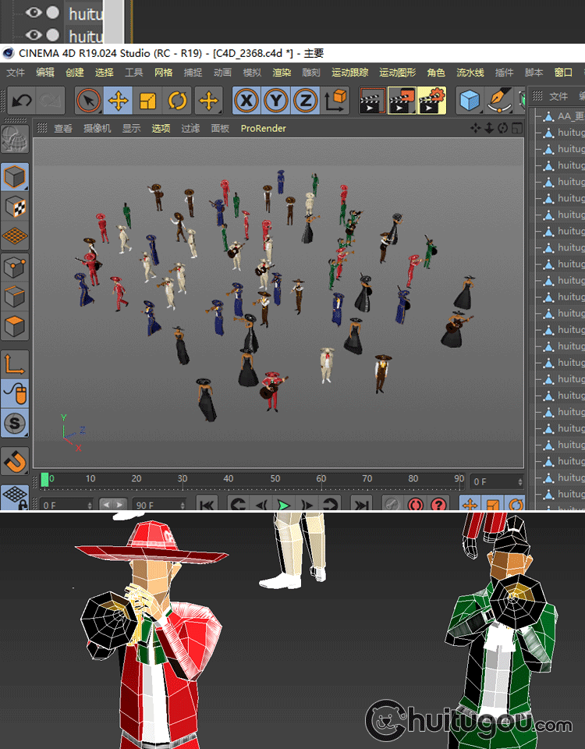Switch to Points mode
585x749 pixels.
pos(15,268)
